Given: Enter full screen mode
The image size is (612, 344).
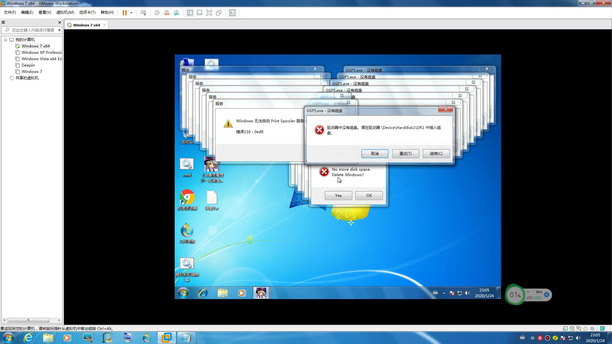Looking at the screenshot, I should pyautogui.click(x=209, y=13).
